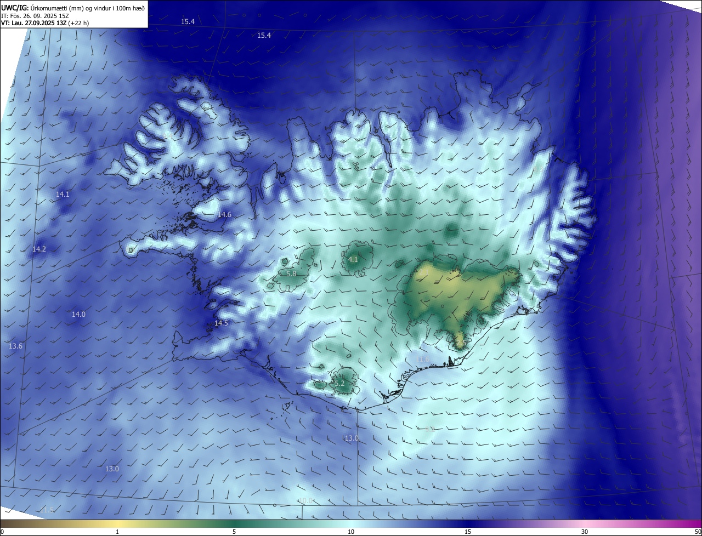
Task: Click the initial time line 'IT: Fös. 26. 09. 2025 15Z'
Action: (36, 15)
